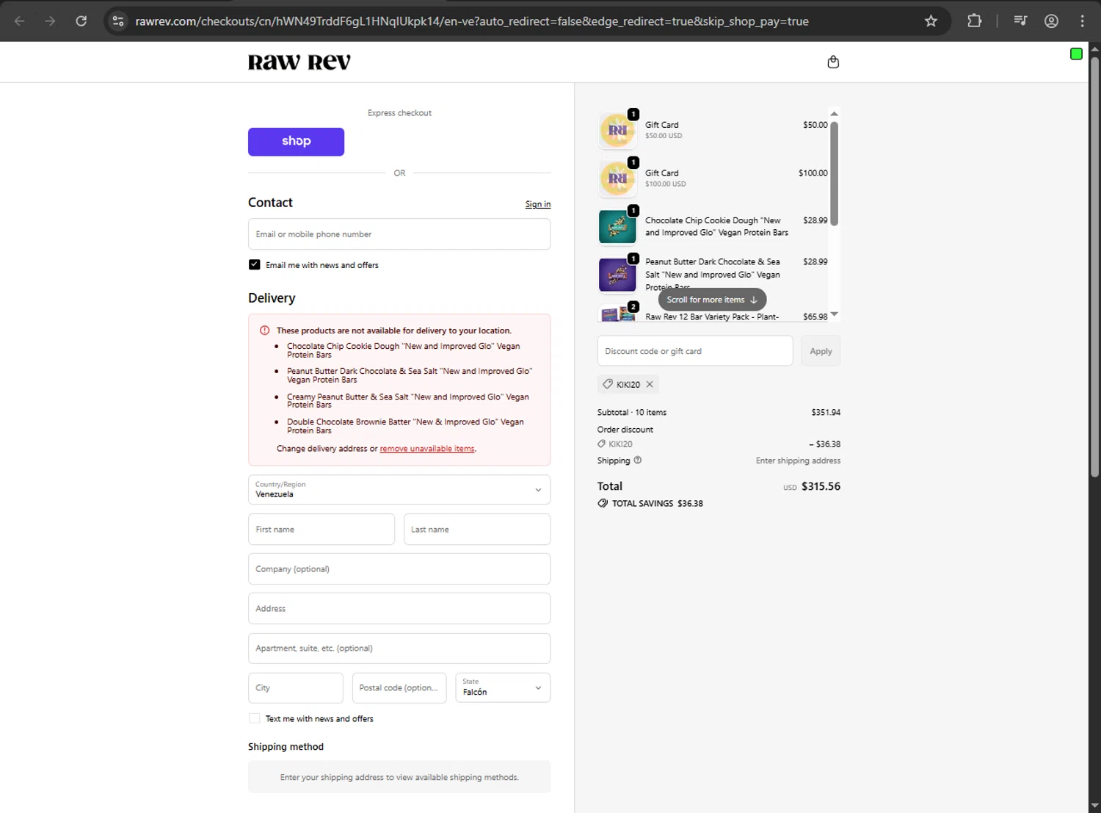Image resolution: width=1101 pixels, height=813 pixels.
Task: Go forward using browser forward arrow
Action: point(50,21)
